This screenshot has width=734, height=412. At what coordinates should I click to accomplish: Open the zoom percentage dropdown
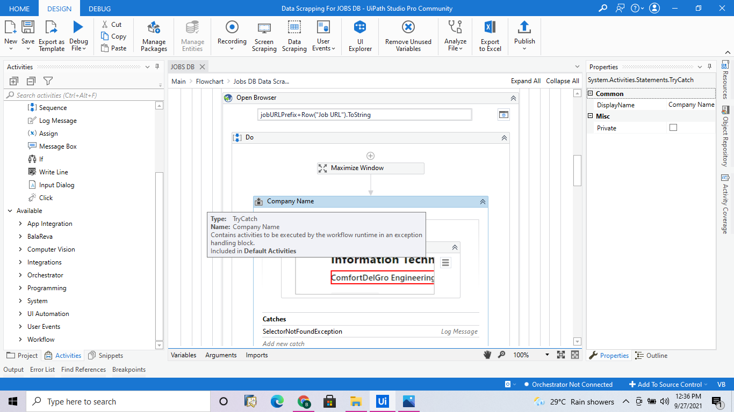coord(547,355)
